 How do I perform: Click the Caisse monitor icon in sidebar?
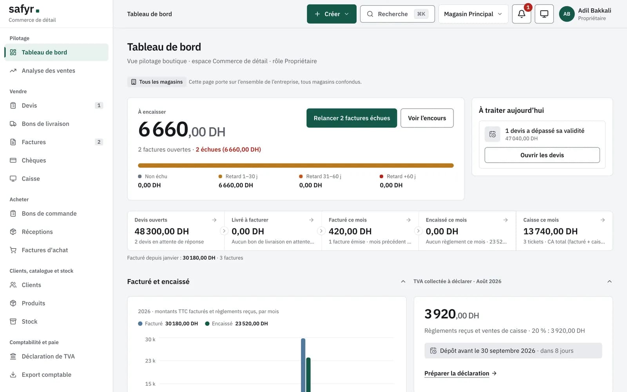[x=13, y=179]
